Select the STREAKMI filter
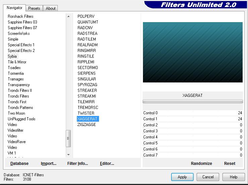The image size is (248, 185). [x=87, y=96]
